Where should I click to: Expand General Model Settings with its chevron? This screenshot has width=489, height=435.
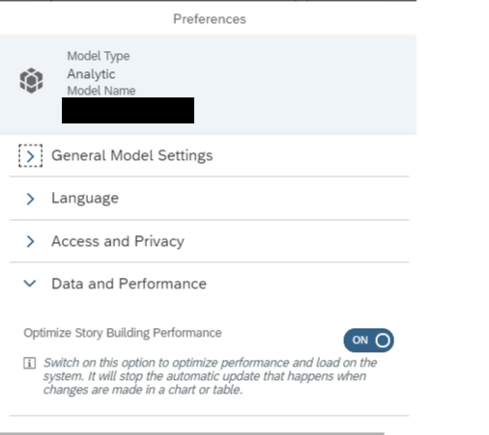31,156
